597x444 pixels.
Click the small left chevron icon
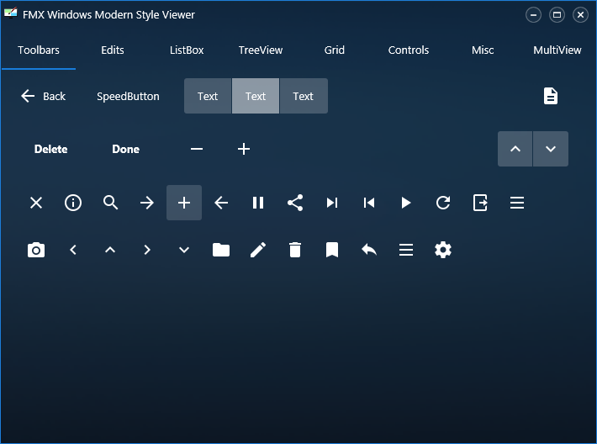(73, 250)
